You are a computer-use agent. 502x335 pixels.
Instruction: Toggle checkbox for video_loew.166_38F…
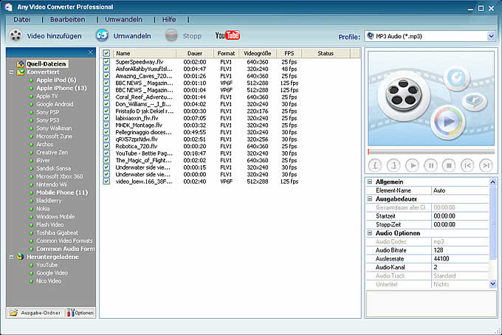[106, 182]
